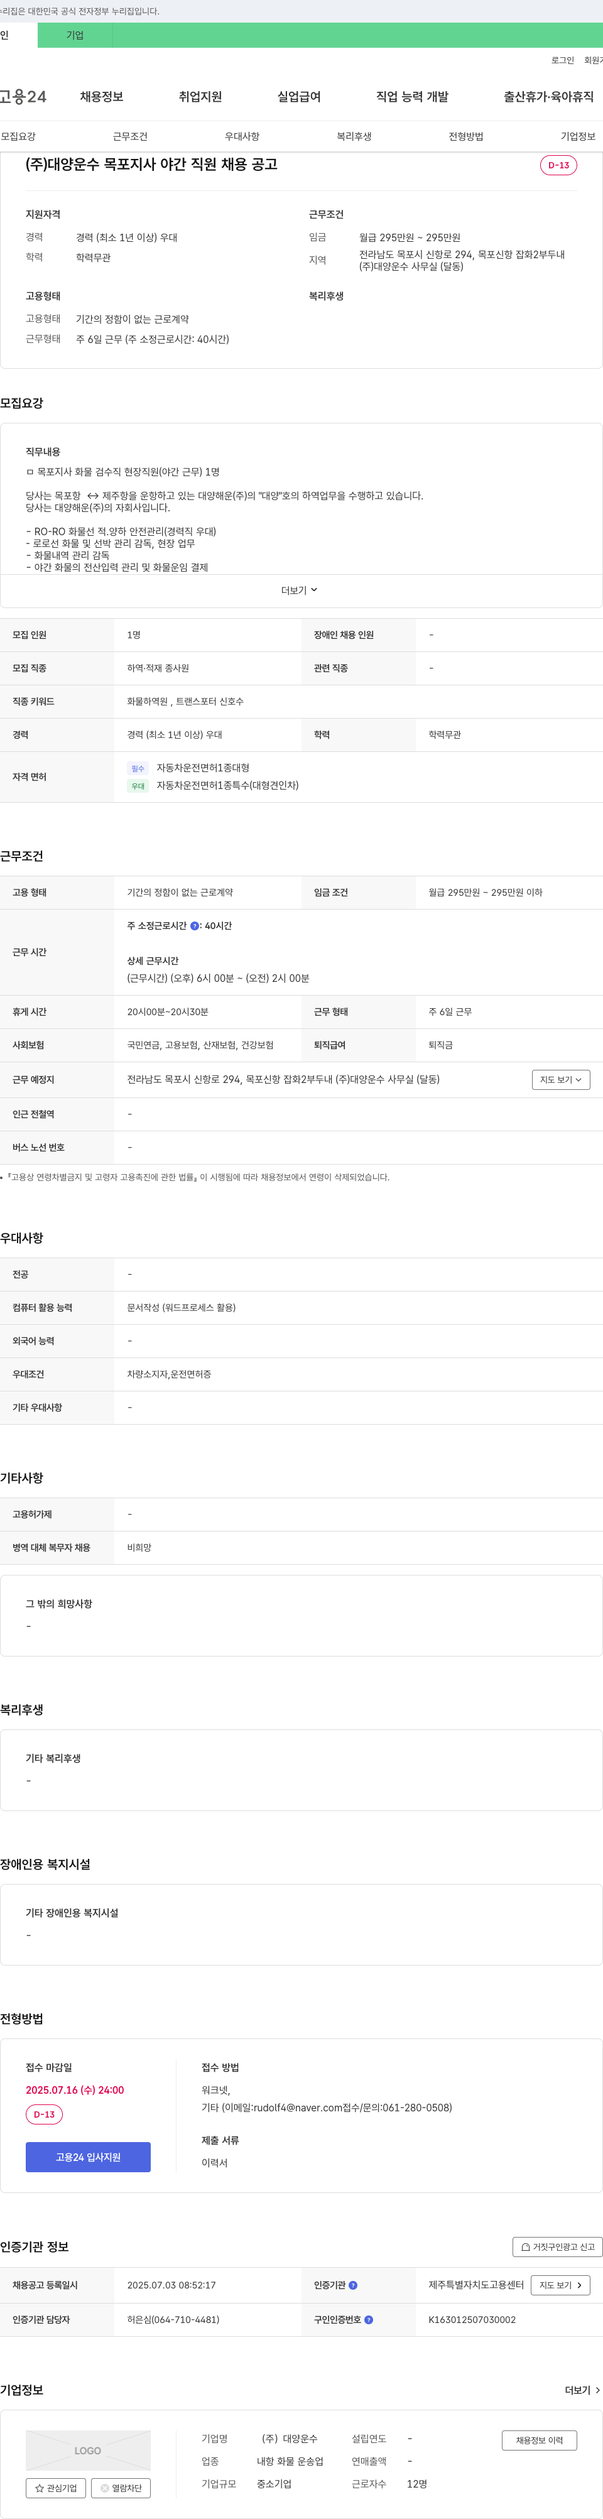Screen dimensions: 603x2519
Task: Click (주) 대양운수 company name value
Action: pos(290,2439)
